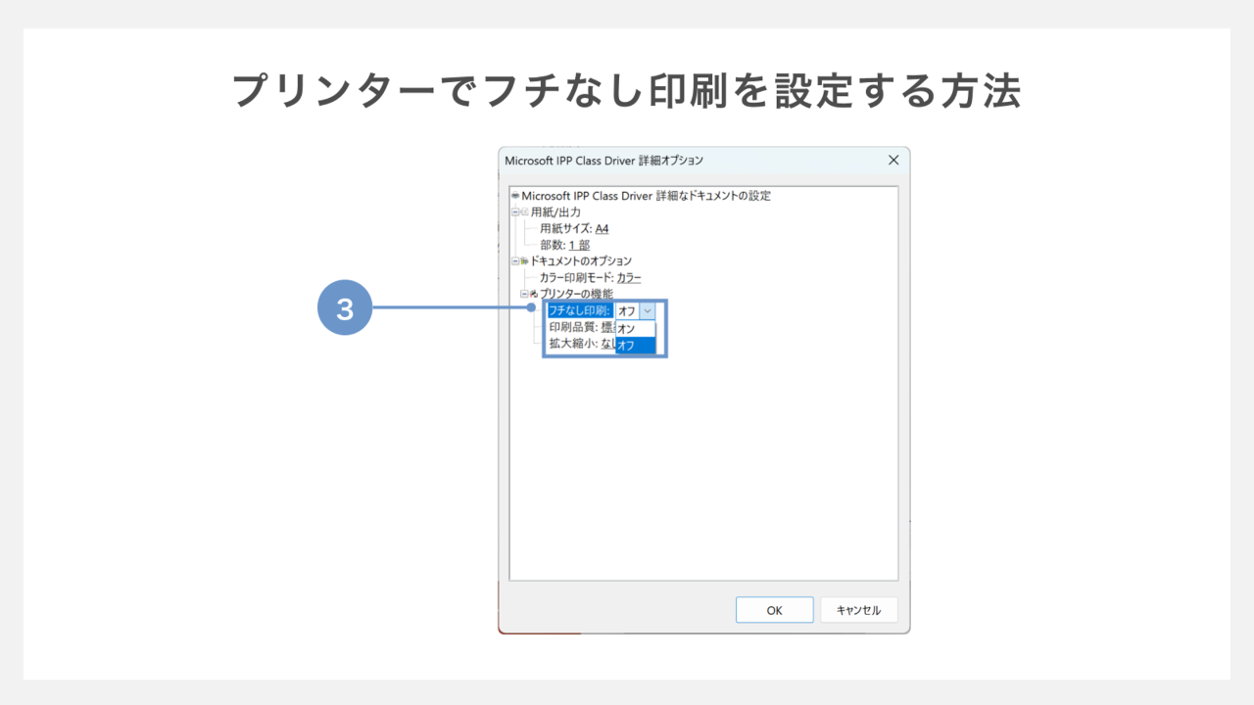Click the ドキュメントのオプション folder icon
Image resolution: width=1254 pixels, height=705 pixels.
click(x=524, y=260)
